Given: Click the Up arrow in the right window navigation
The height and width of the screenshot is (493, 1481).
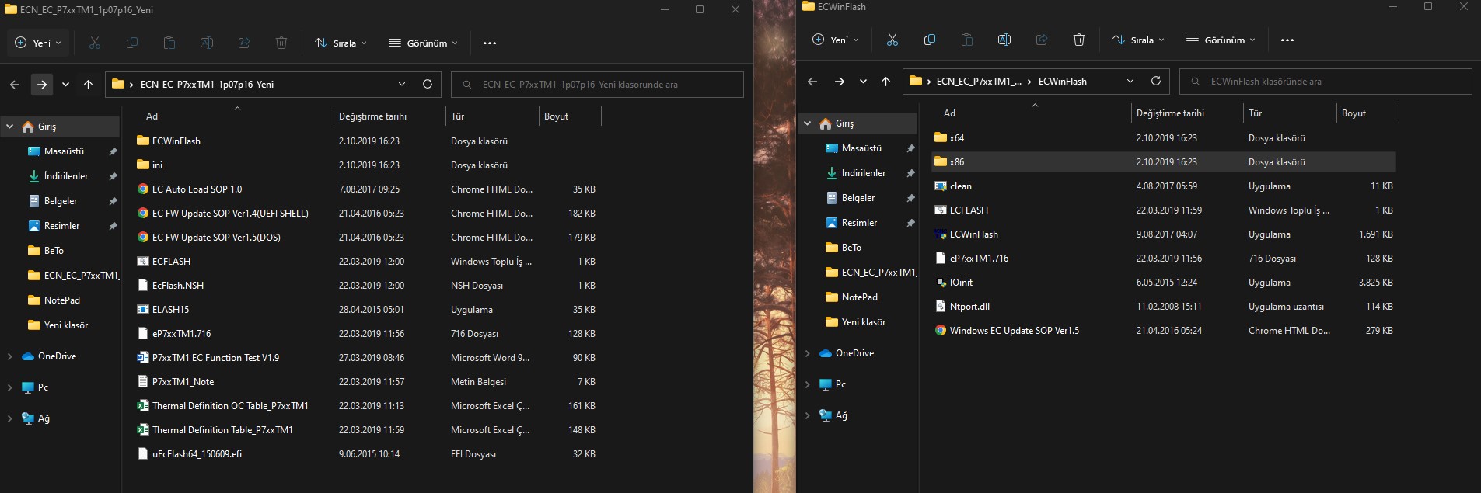Looking at the screenshot, I should (x=885, y=82).
